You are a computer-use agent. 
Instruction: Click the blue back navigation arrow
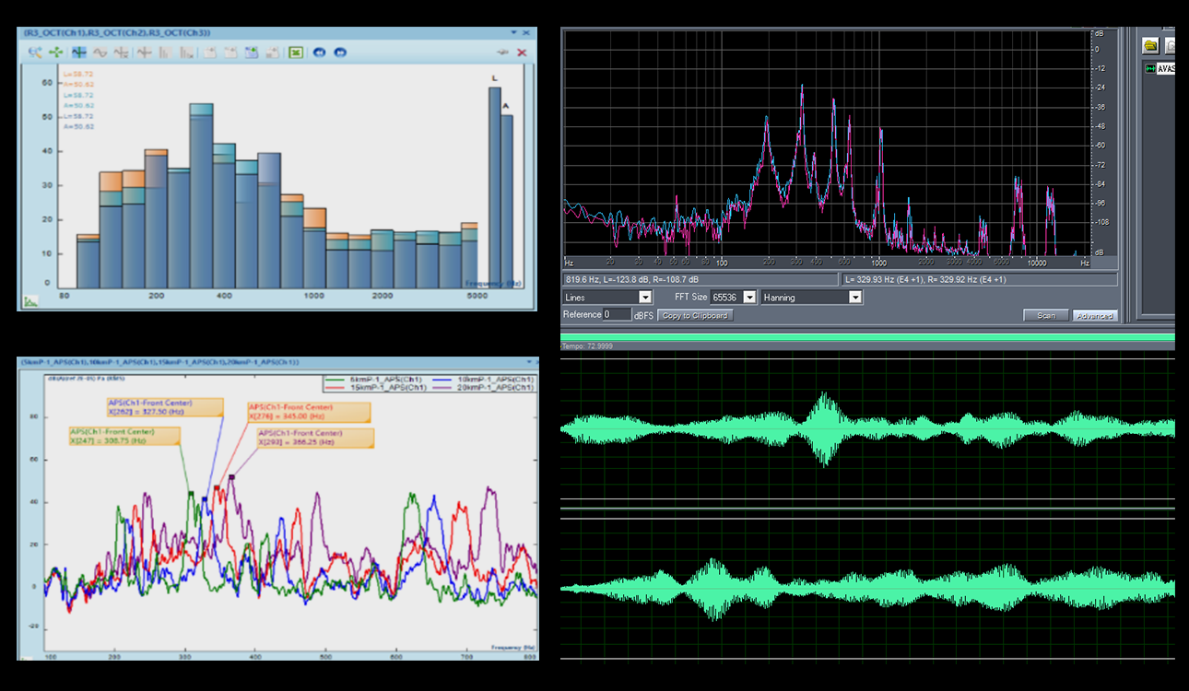319,52
